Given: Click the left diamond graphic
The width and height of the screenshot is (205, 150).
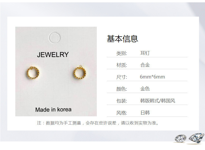Looking at the screenshot, I should (x=181, y=138).
